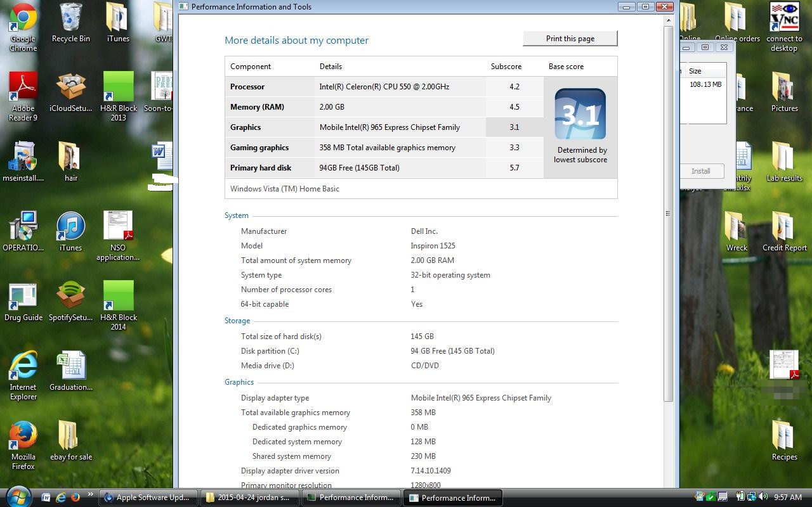Viewport: 812px width, 507px height.
Task: Launch Internet Explorer from the desktop
Action: pos(23,375)
